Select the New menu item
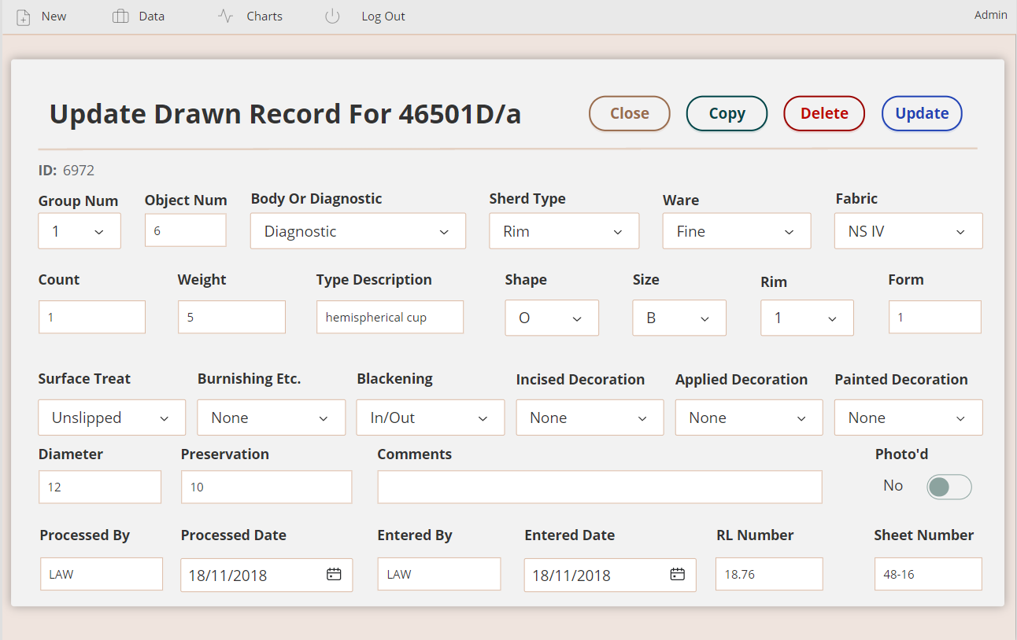This screenshot has width=1017, height=640. (54, 17)
